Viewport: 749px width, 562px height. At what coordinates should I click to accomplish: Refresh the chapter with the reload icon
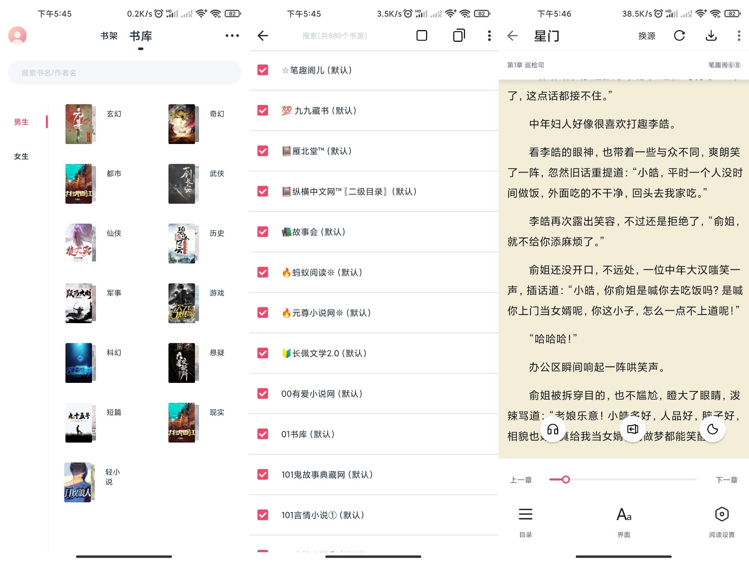pyautogui.click(x=680, y=36)
